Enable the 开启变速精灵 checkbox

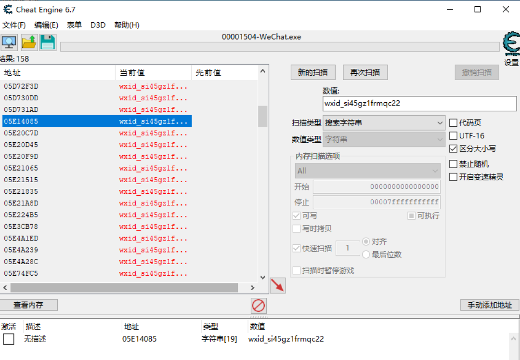[453, 177]
